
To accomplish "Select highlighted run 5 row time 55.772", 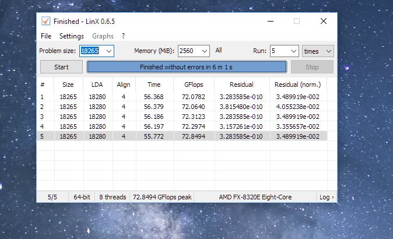I will 182,136.
